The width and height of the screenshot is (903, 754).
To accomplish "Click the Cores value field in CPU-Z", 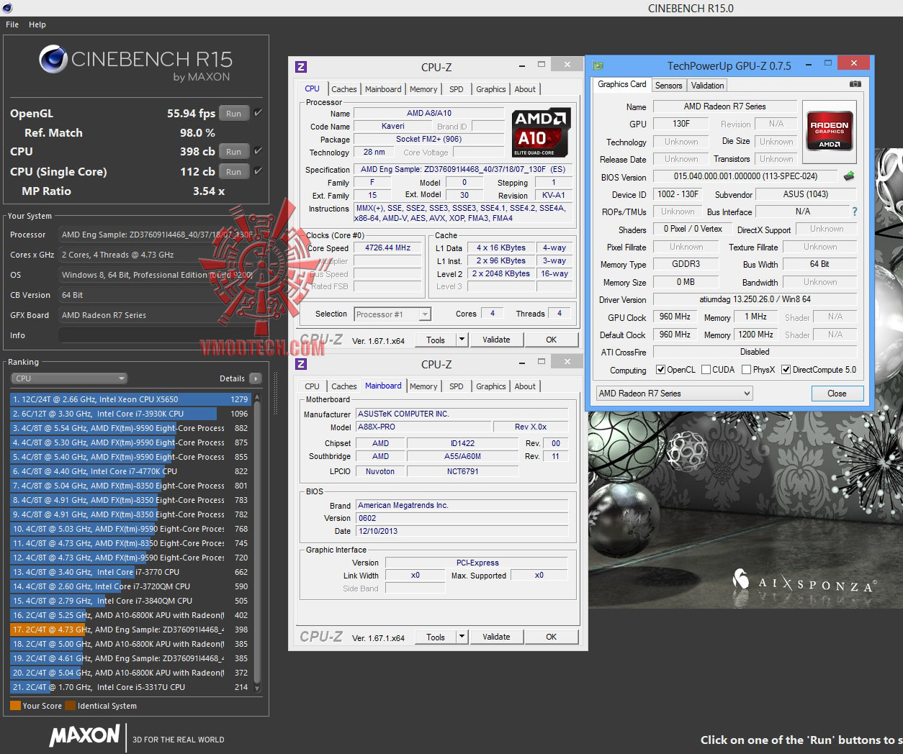I will [x=493, y=313].
